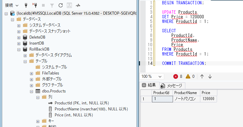Open the Activity Monitor pulse icon
The image size is (243, 127).
click(x=78, y=6)
